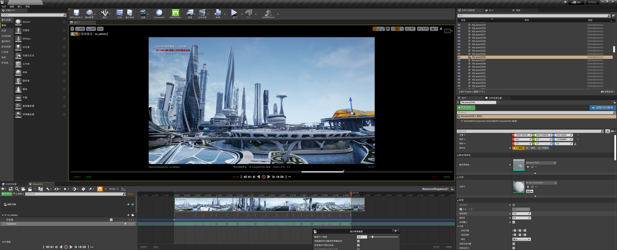Open the Sequencer wrench actions icon
This screenshot has height=250, width=617.
[x=48, y=189]
